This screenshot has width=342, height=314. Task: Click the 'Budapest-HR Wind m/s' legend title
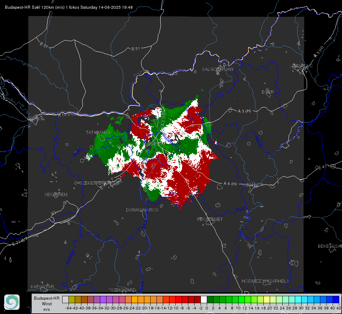(47, 304)
